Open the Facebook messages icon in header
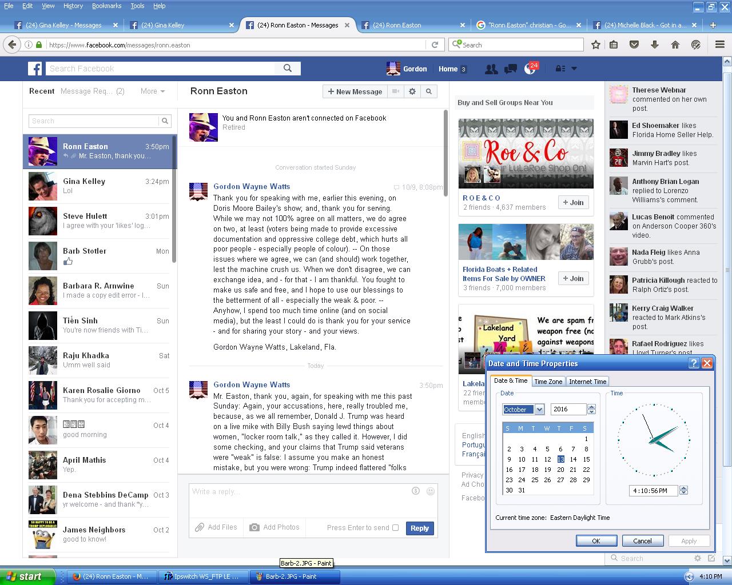 tap(510, 69)
